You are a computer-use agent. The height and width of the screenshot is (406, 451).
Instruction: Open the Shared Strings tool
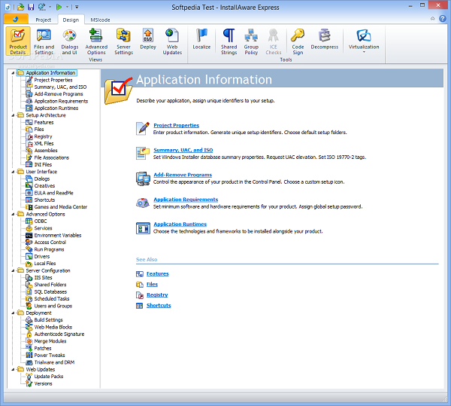229,41
